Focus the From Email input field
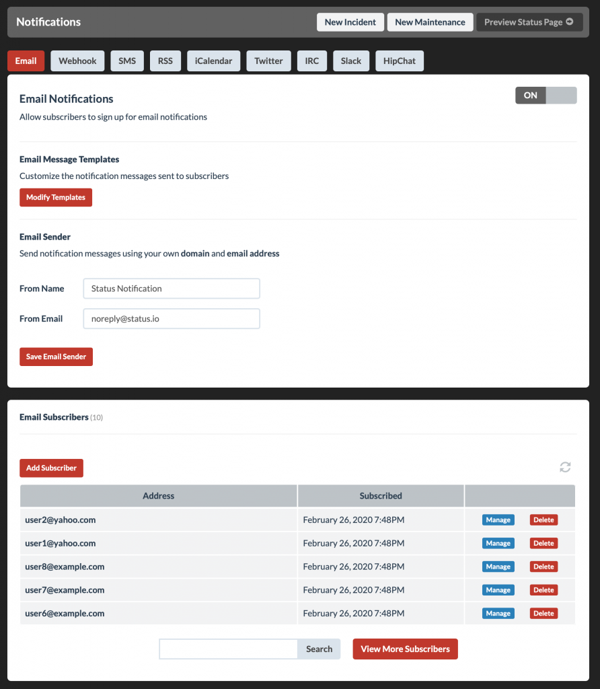The height and width of the screenshot is (689, 600). pos(172,318)
